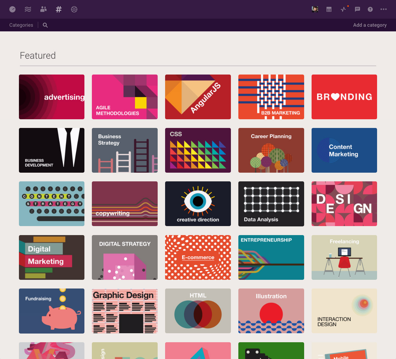Open the Digital Strategy category card

tap(125, 257)
